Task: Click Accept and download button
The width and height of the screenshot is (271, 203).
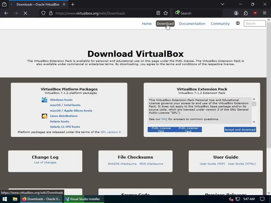Action: [x=240, y=130]
